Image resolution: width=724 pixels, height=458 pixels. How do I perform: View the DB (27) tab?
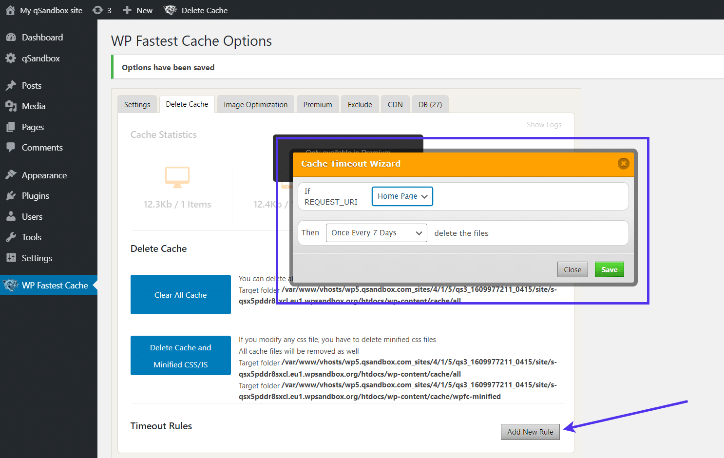click(430, 104)
